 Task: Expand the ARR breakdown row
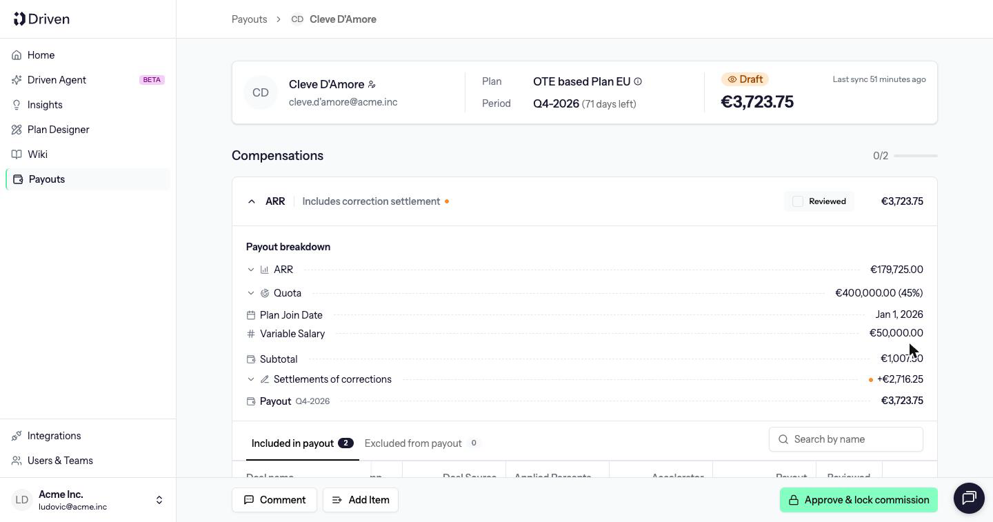pos(251,270)
